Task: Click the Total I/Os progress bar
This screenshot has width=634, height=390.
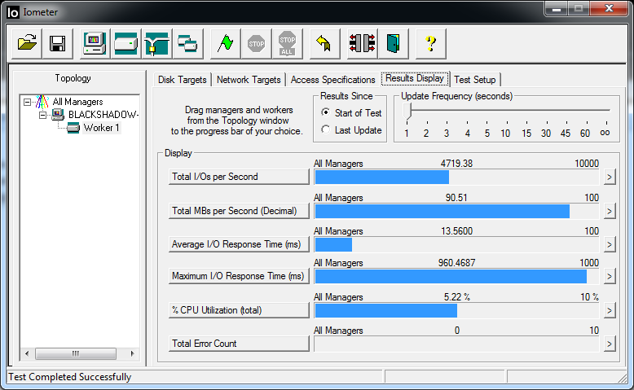Action: click(x=456, y=177)
